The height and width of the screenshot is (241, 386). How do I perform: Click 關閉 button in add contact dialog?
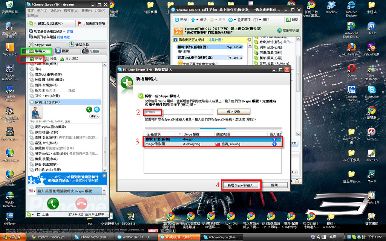pyautogui.click(x=274, y=185)
